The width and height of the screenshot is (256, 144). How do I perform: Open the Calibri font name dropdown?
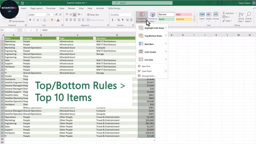pyautogui.click(x=46, y=15)
